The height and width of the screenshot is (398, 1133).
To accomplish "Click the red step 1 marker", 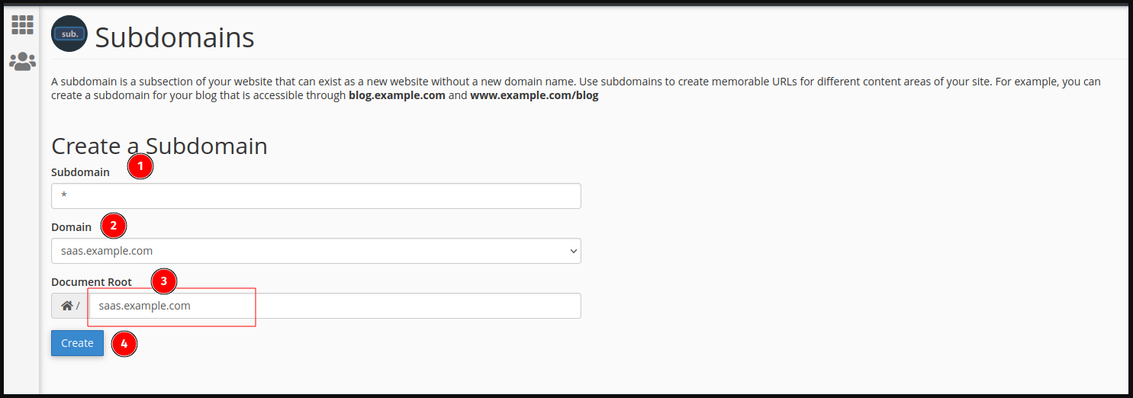I will pyautogui.click(x=140, y=166).
